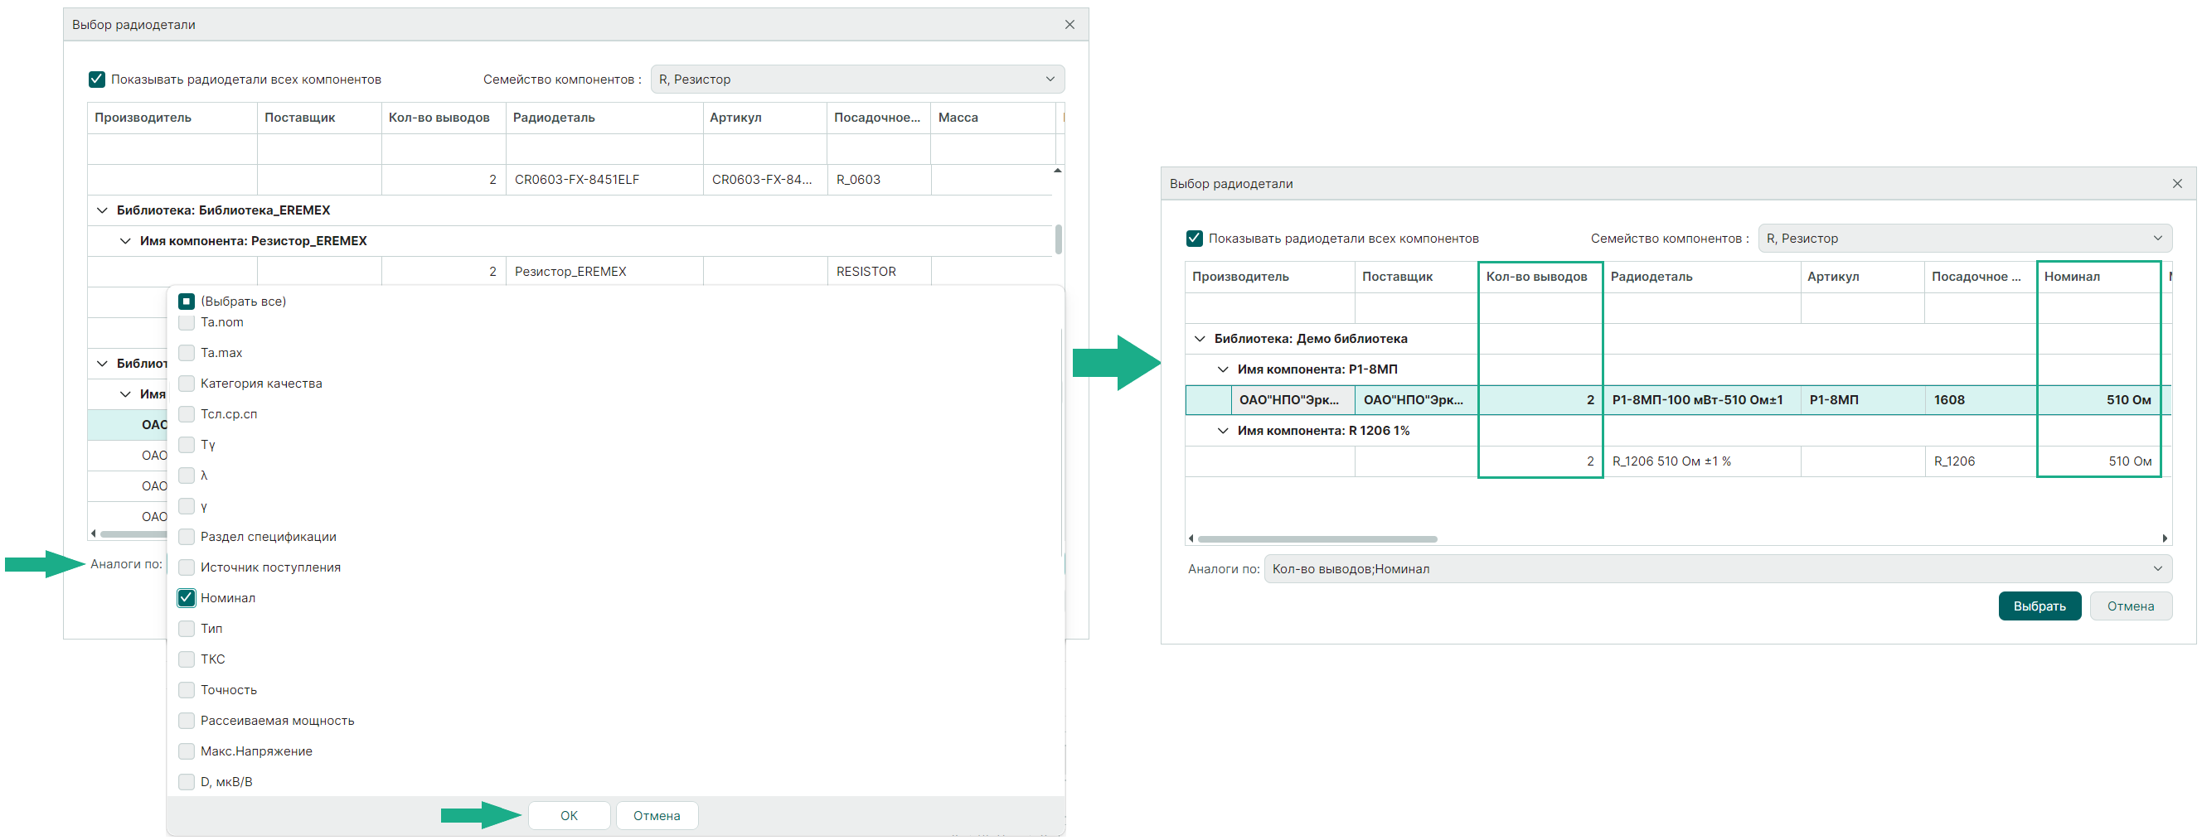This screenshot has height=840, width=2202.
Task: Confirm the analog selection with OK
Action: [x=569, y=816]
